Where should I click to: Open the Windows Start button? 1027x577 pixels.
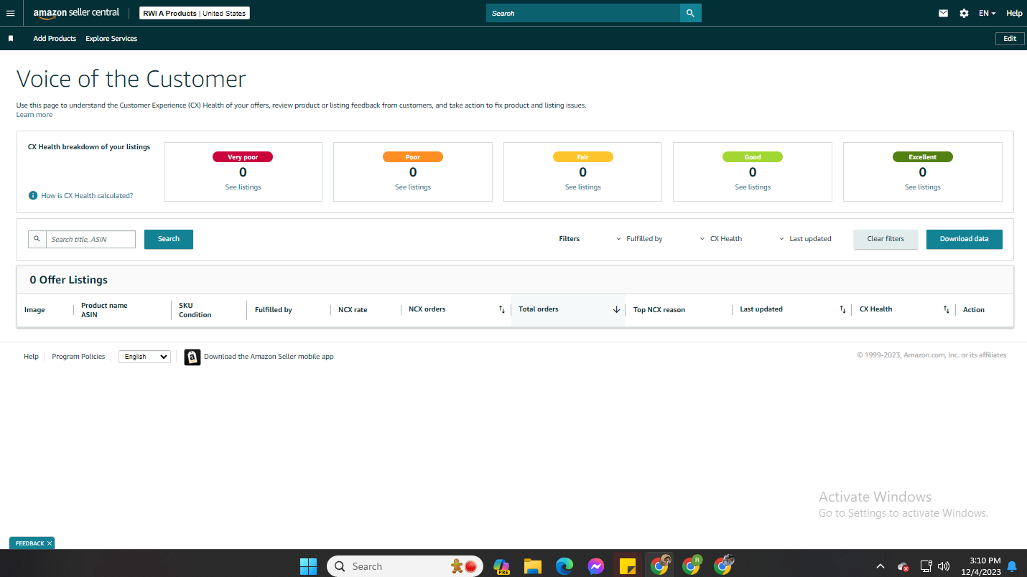tap(308, 566)
